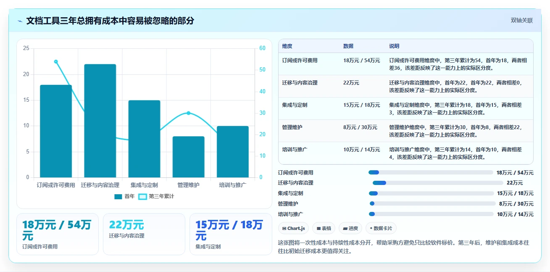Viewport: 550px width, 272px height.
Task: Click the 集成与定制 bar in the chart
Action: [x=144, y=139]
